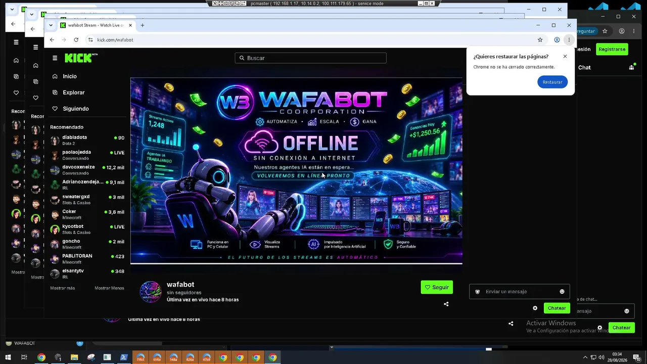
Task: Follow wafabot with the Seguir button
Action: click(437, 287)
